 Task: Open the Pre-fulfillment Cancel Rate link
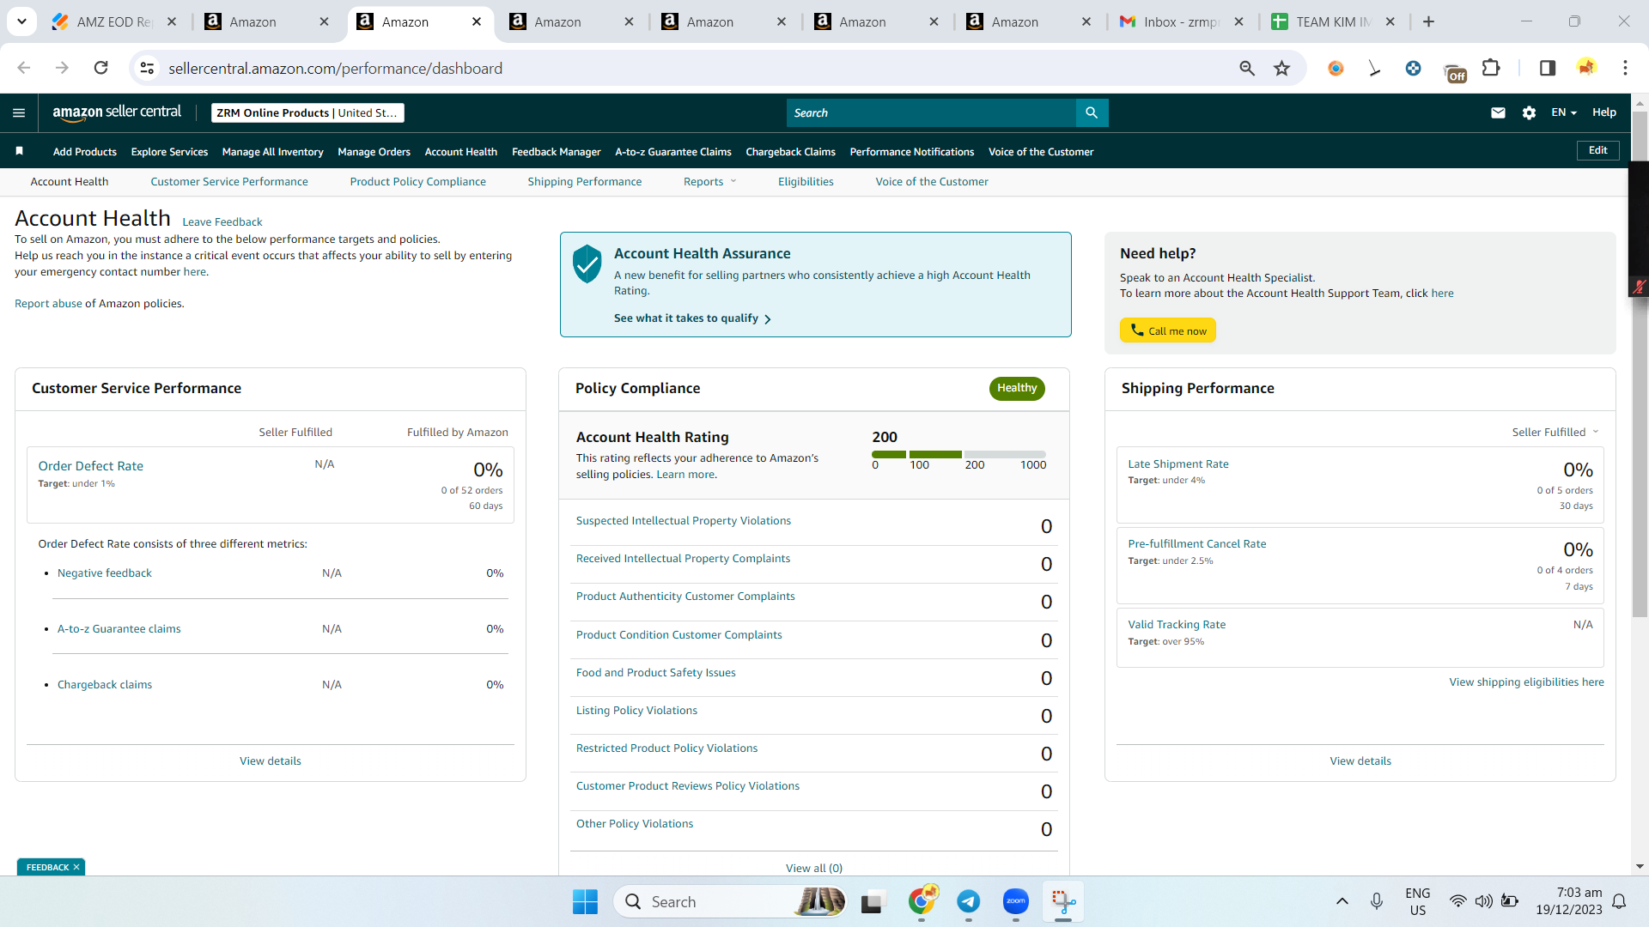pyautogui.click(x=1197, y=544)
